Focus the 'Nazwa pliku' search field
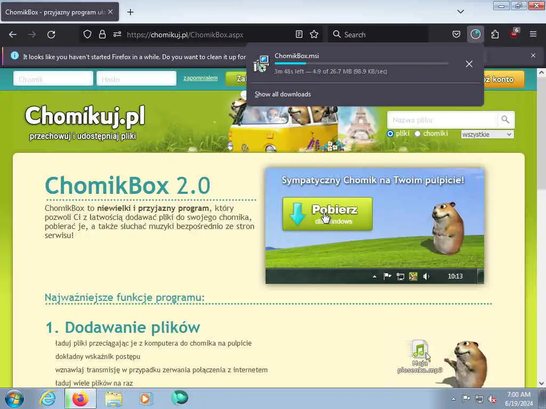Image resolution: width=546 pixels, height=409 pixels. [x=442, y=120]
